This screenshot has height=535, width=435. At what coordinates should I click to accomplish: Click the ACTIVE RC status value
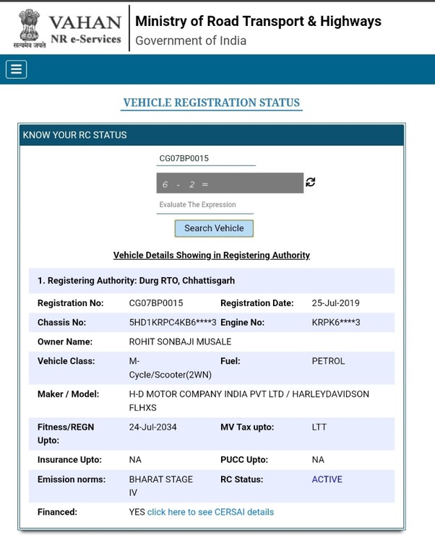[x=327, y=479]
